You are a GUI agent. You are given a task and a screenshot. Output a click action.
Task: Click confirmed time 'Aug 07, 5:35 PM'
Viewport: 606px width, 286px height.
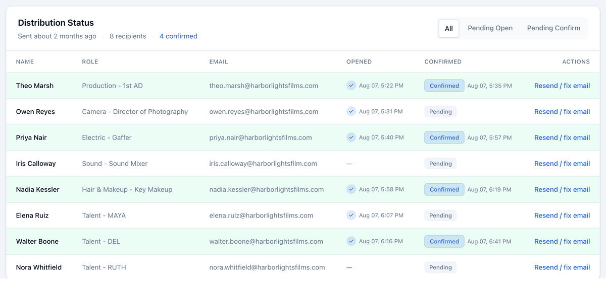(x=489, y=86)
